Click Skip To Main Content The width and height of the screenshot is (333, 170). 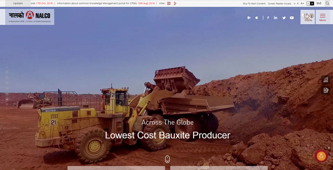tap(254, 4)
